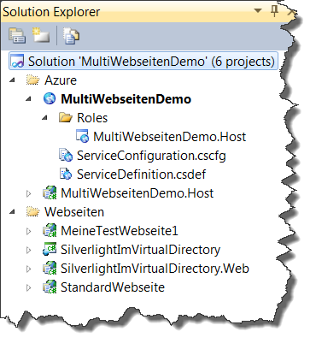The image size is (316, 349).
Task: Click the Solution Explorer panel title
Action: point(51,12)
